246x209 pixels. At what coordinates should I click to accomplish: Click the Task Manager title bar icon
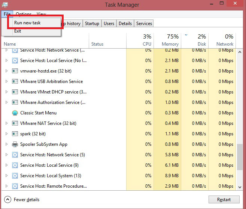(x=5, y=4)
